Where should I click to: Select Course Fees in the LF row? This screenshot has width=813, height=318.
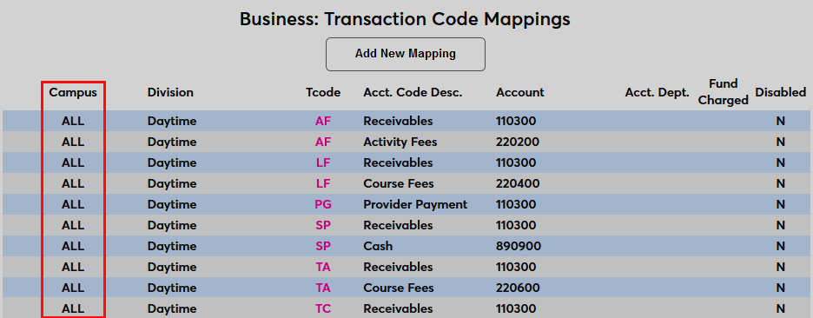point(399,183)
